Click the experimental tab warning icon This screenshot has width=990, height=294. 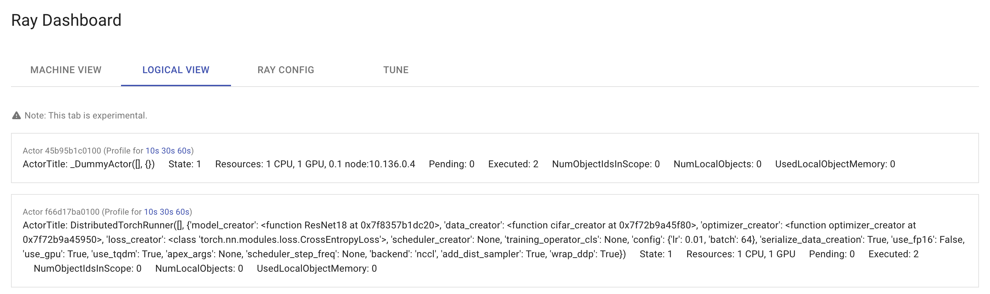coord(16,115)
